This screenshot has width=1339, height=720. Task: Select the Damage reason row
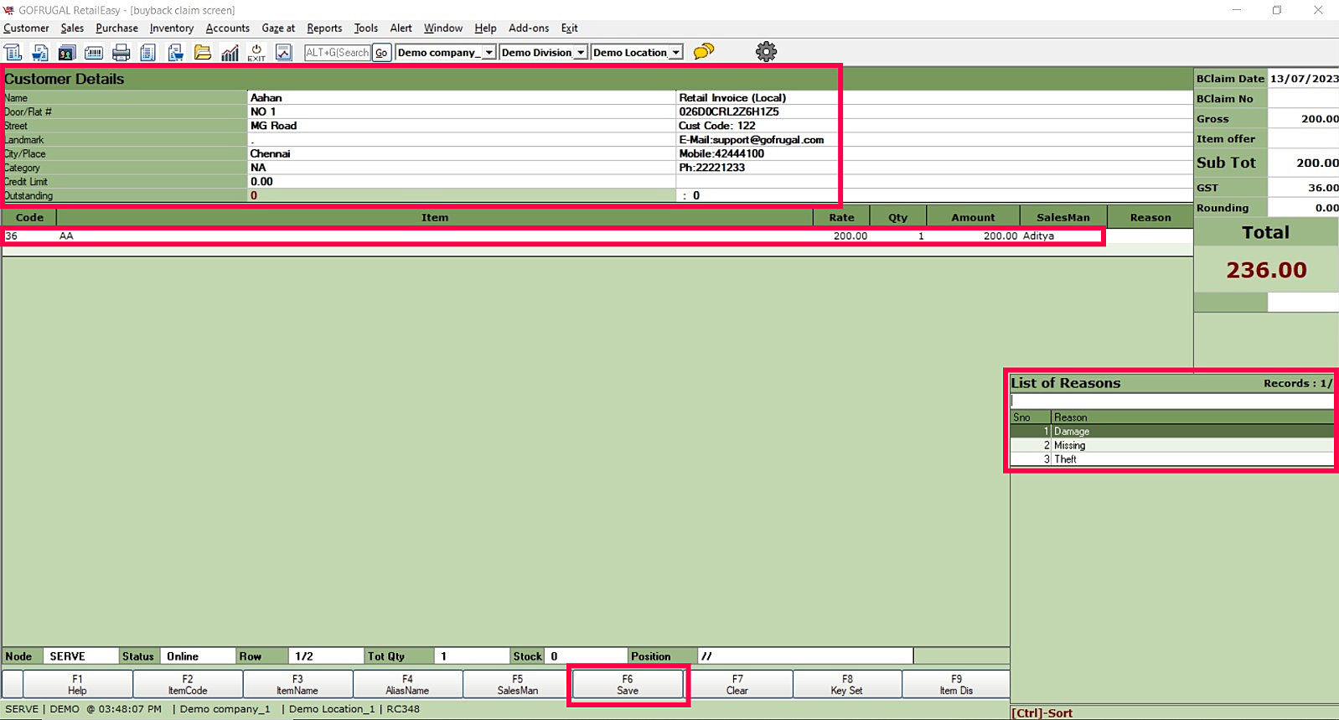(x=1171, y=432)
